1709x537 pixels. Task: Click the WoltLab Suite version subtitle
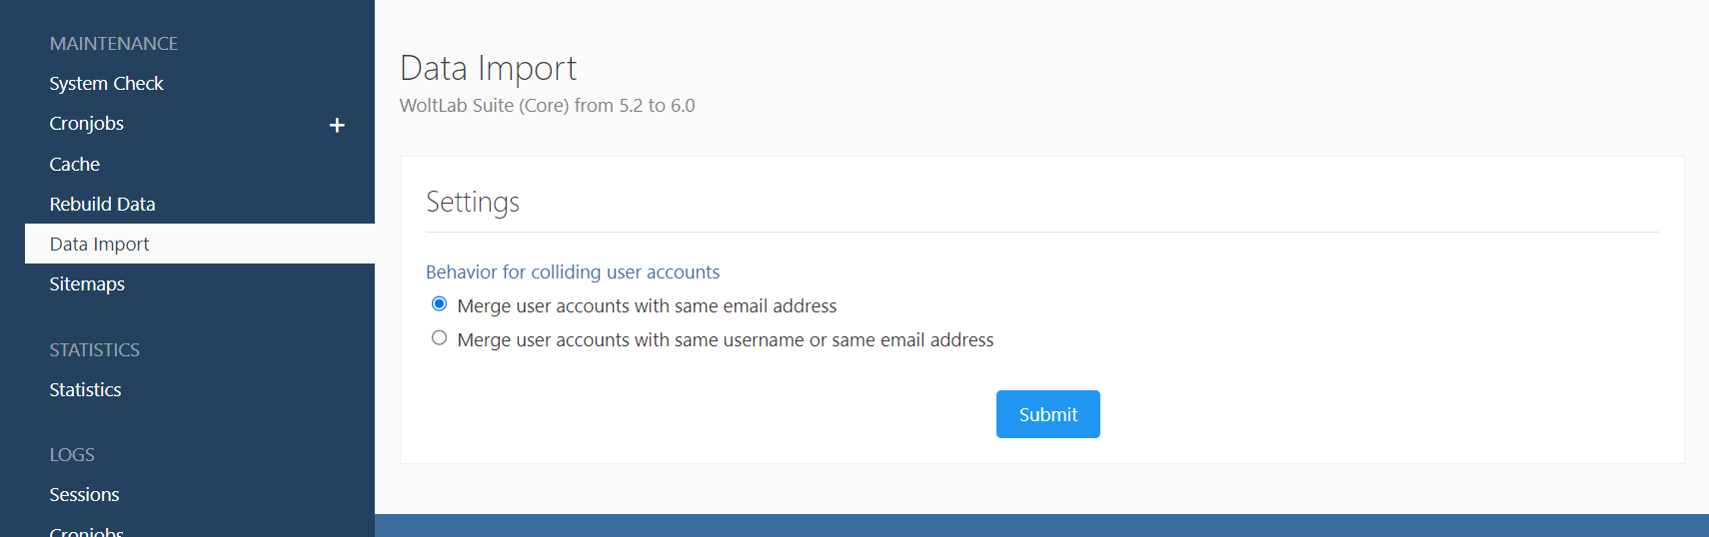coord(547,106)
